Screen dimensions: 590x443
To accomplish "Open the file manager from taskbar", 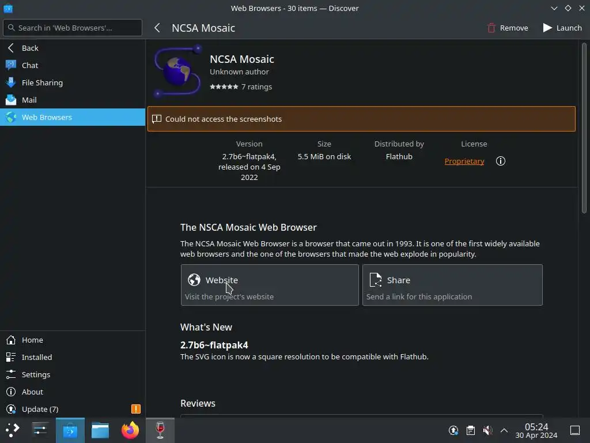I will (100, 430).
